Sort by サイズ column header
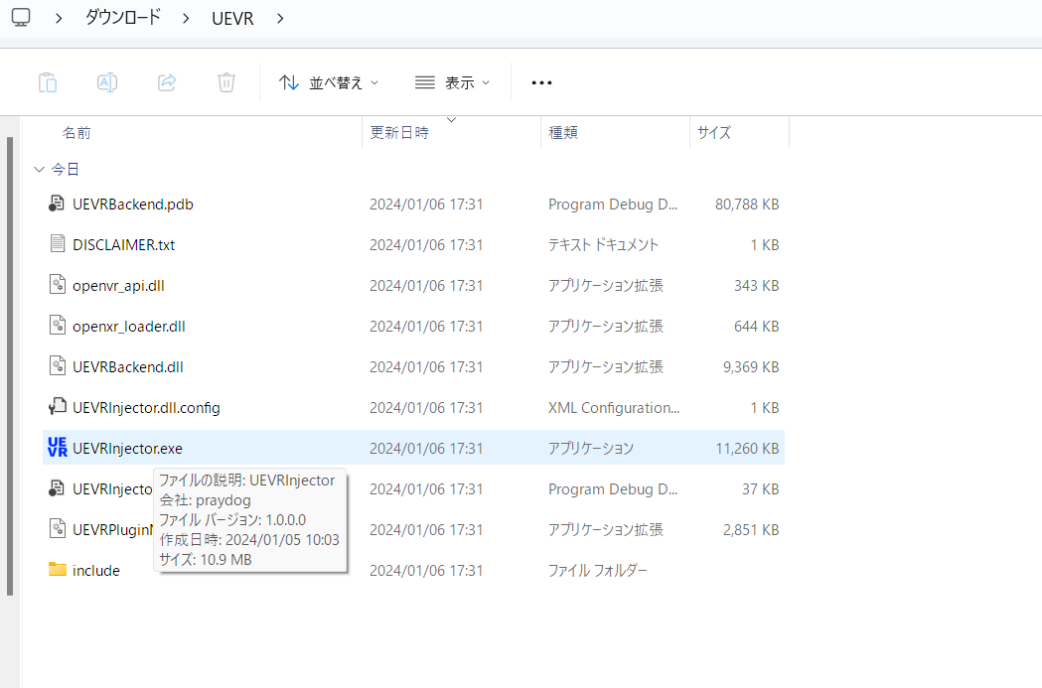Screen dimensions: 1042x688 coord(714,133)
